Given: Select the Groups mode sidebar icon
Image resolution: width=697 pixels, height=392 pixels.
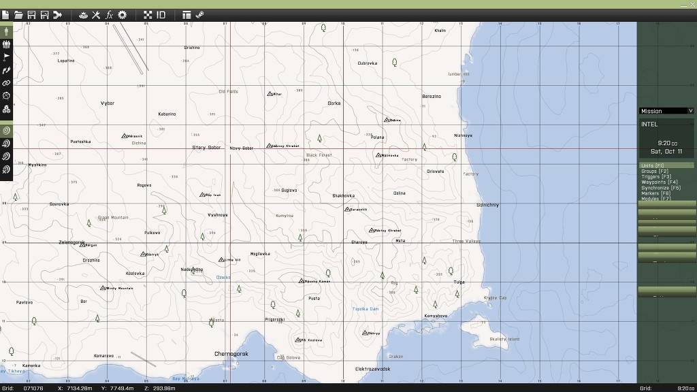Looking at the screenshot, I should pyautogui.click(x=6, y=44).
